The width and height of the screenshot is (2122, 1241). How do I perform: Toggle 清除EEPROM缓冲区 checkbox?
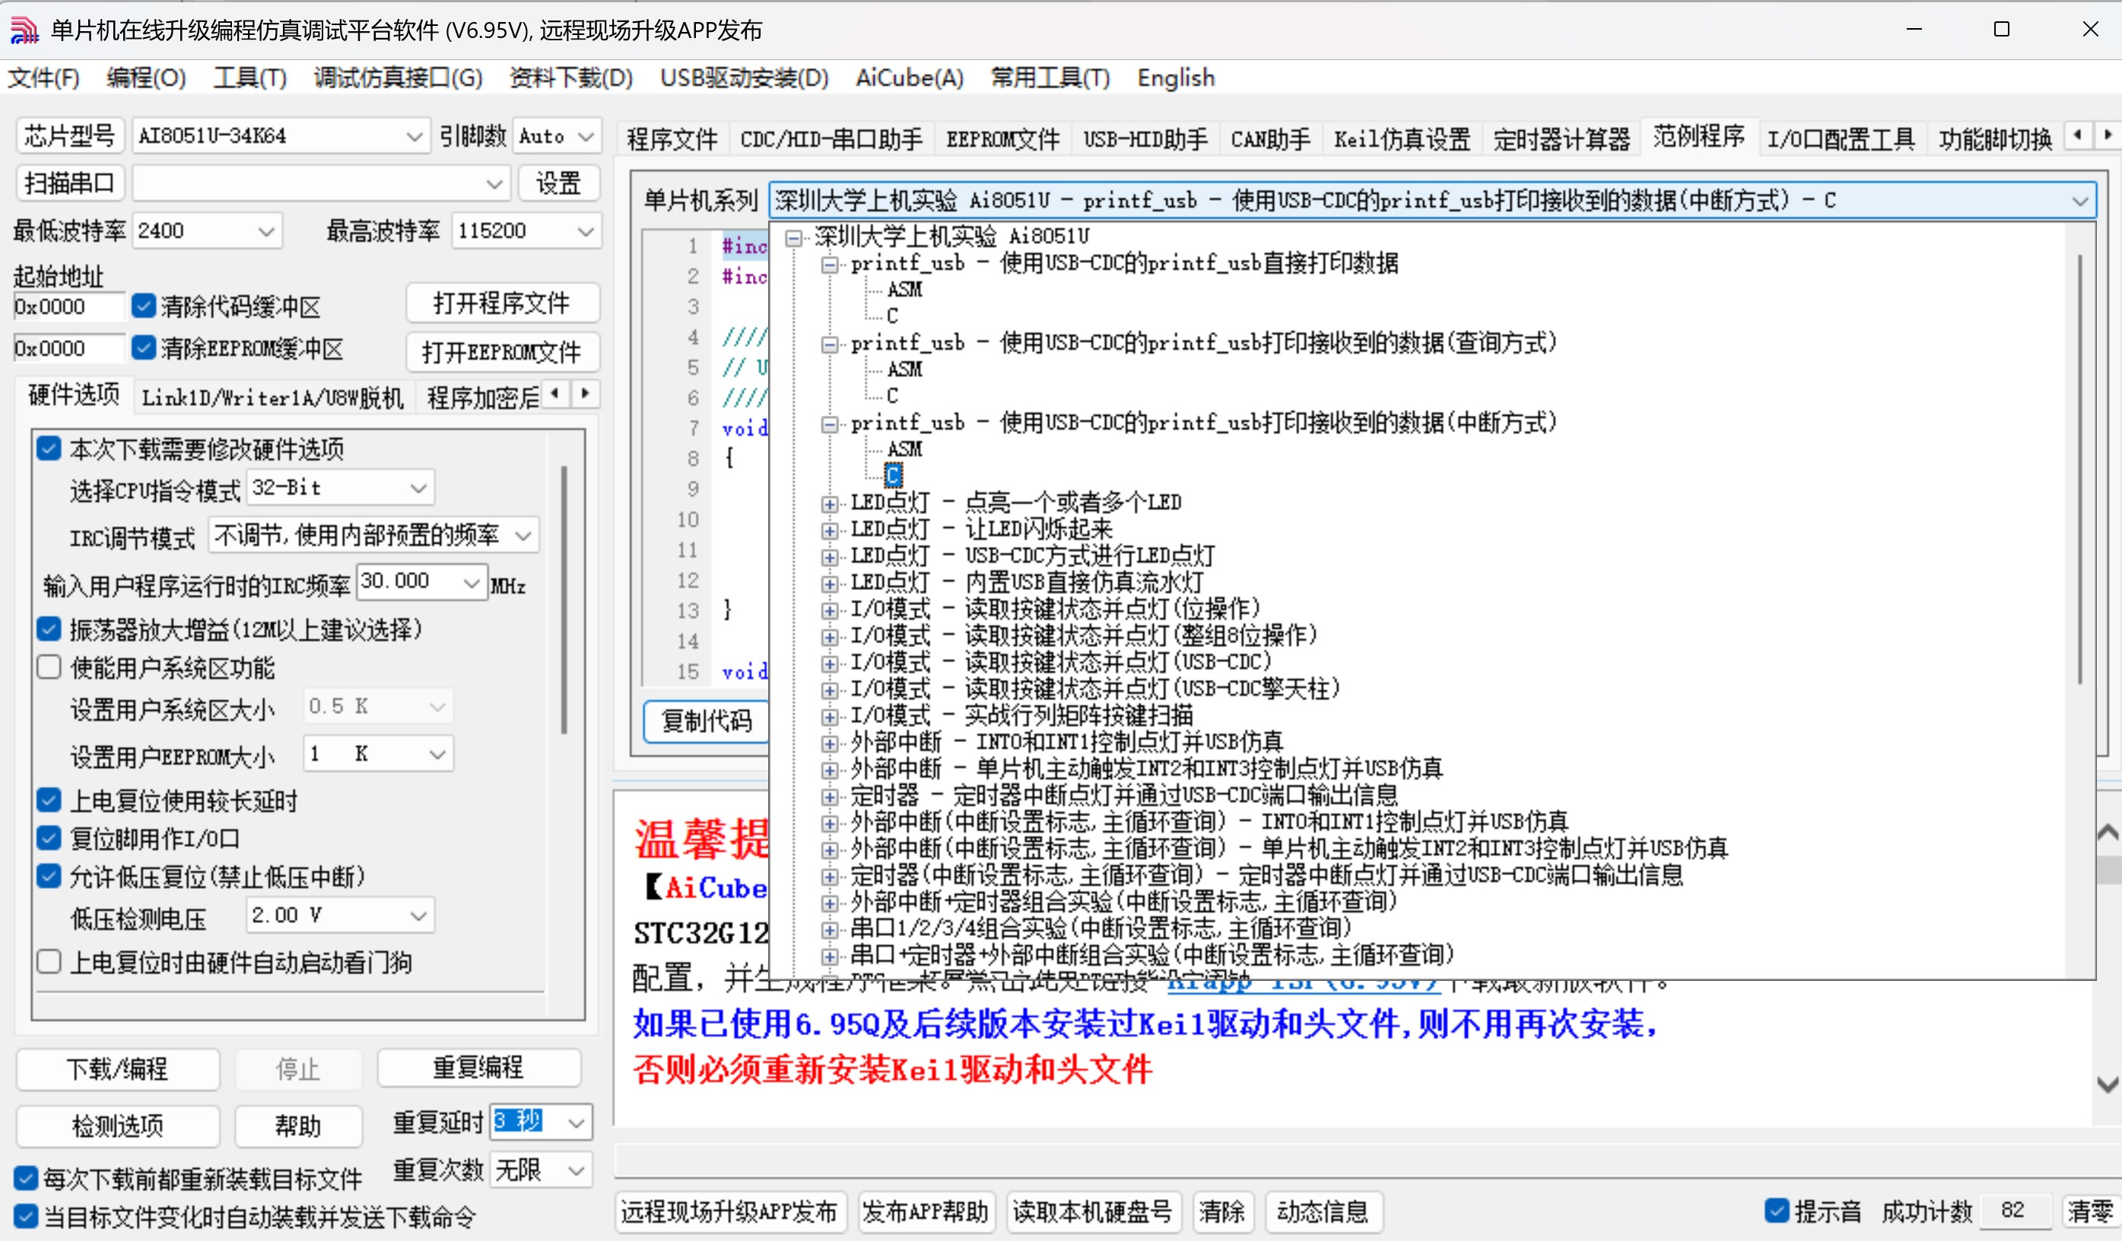point(144,348)
